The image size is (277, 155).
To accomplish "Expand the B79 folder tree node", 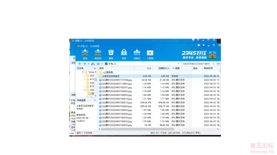I will click(x=84, y=86).
